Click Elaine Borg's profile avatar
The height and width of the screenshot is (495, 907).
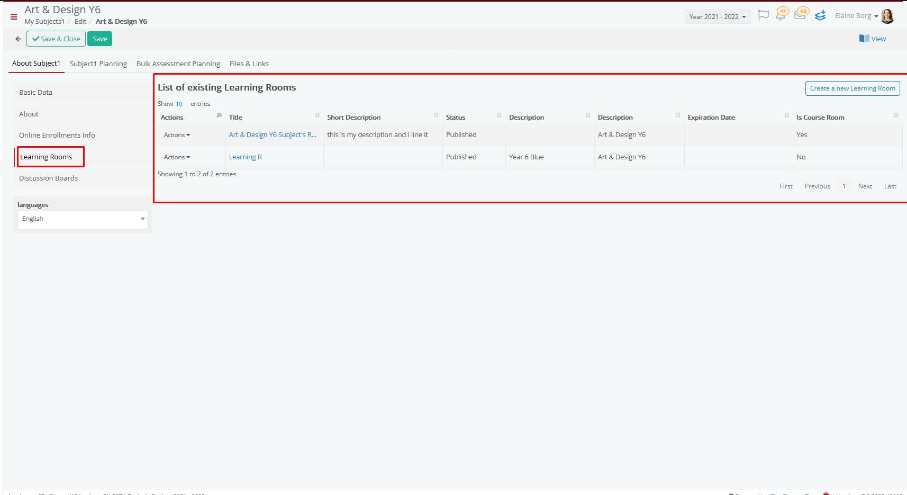pyautogui.click(x=887, y=16)
